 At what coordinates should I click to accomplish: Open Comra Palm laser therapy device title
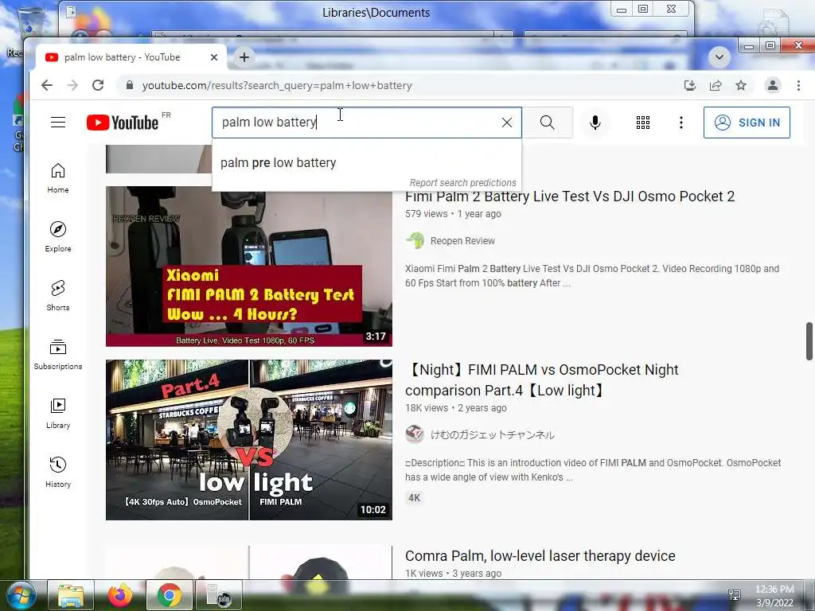point(540,556)
